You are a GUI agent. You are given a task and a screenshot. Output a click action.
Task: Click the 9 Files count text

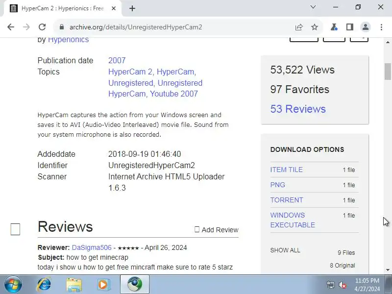pos(346,253)
